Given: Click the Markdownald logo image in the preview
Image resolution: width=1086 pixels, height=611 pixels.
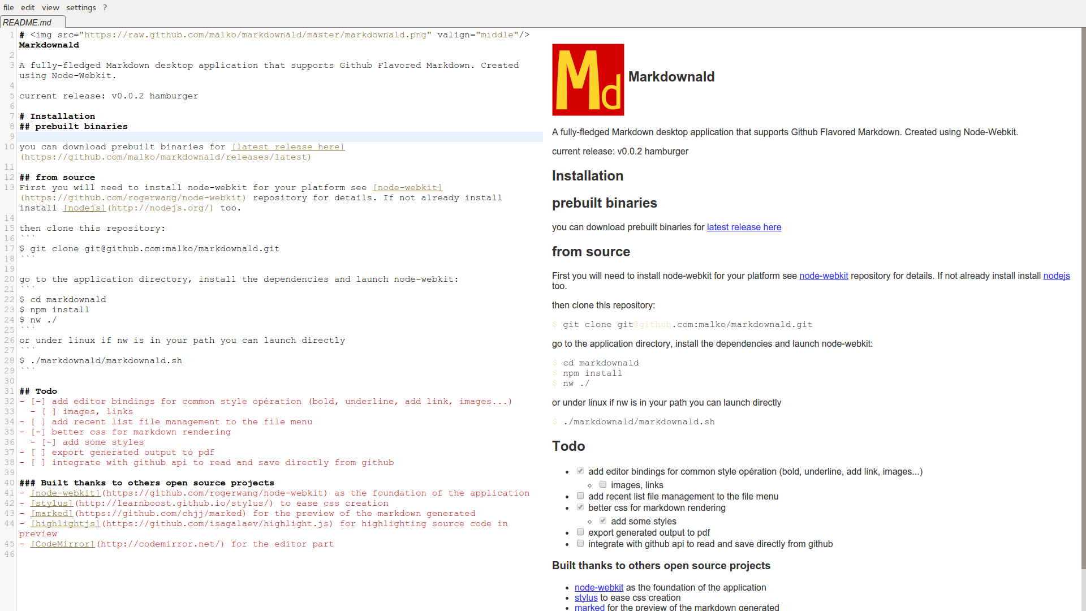Looking at the screenshot, I should pos(588,80).
